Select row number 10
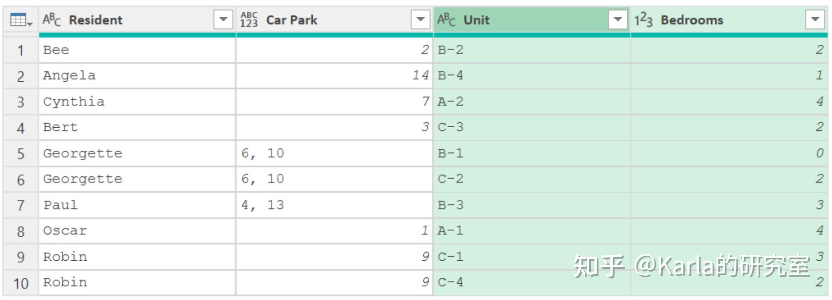The image size is (832, 300). pyautogui.click(x=21, y=283)
